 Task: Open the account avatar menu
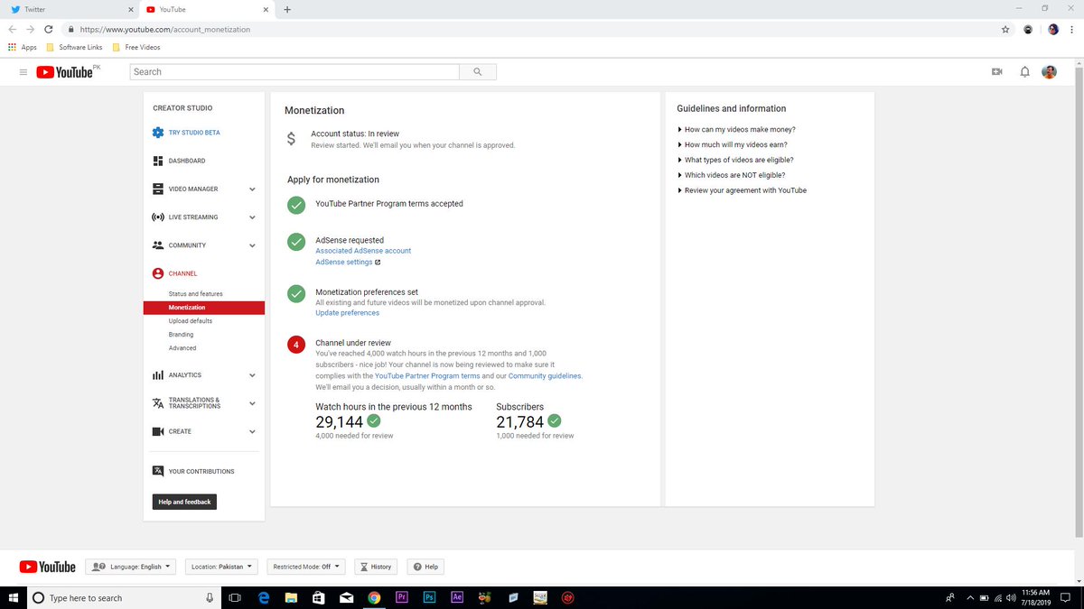point(1050,72)
